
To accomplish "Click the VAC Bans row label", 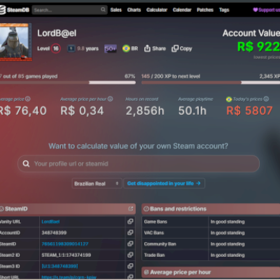I will 154,233.
